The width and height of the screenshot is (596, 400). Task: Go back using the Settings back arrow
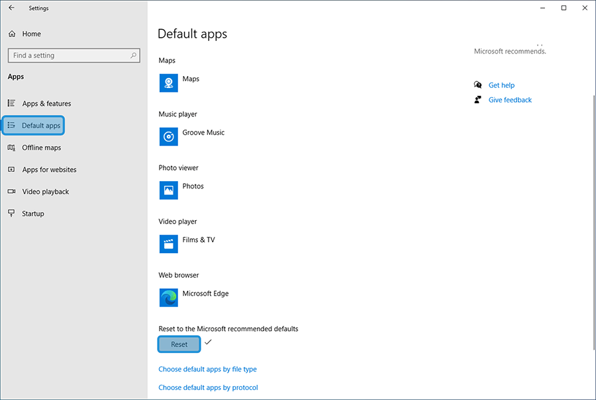11,8
